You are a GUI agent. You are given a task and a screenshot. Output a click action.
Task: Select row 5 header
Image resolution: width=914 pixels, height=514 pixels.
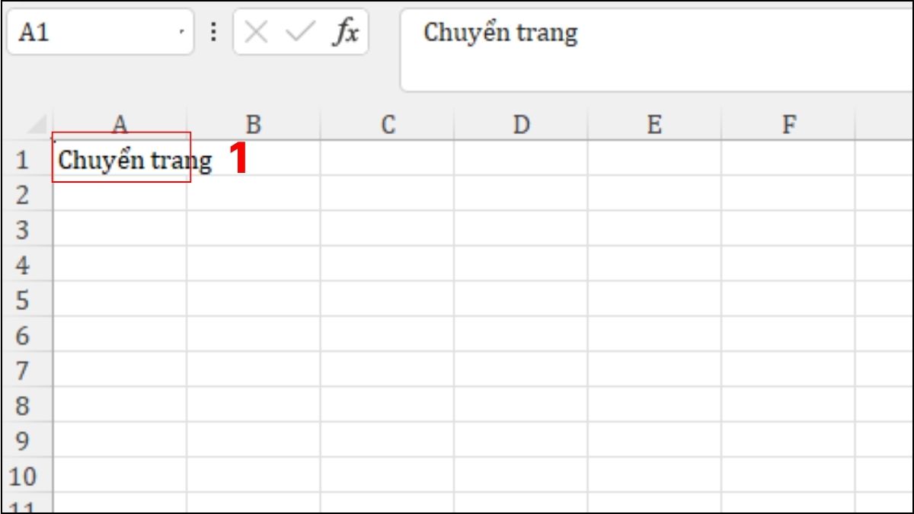pyautogui.click(x=24, y=300)
